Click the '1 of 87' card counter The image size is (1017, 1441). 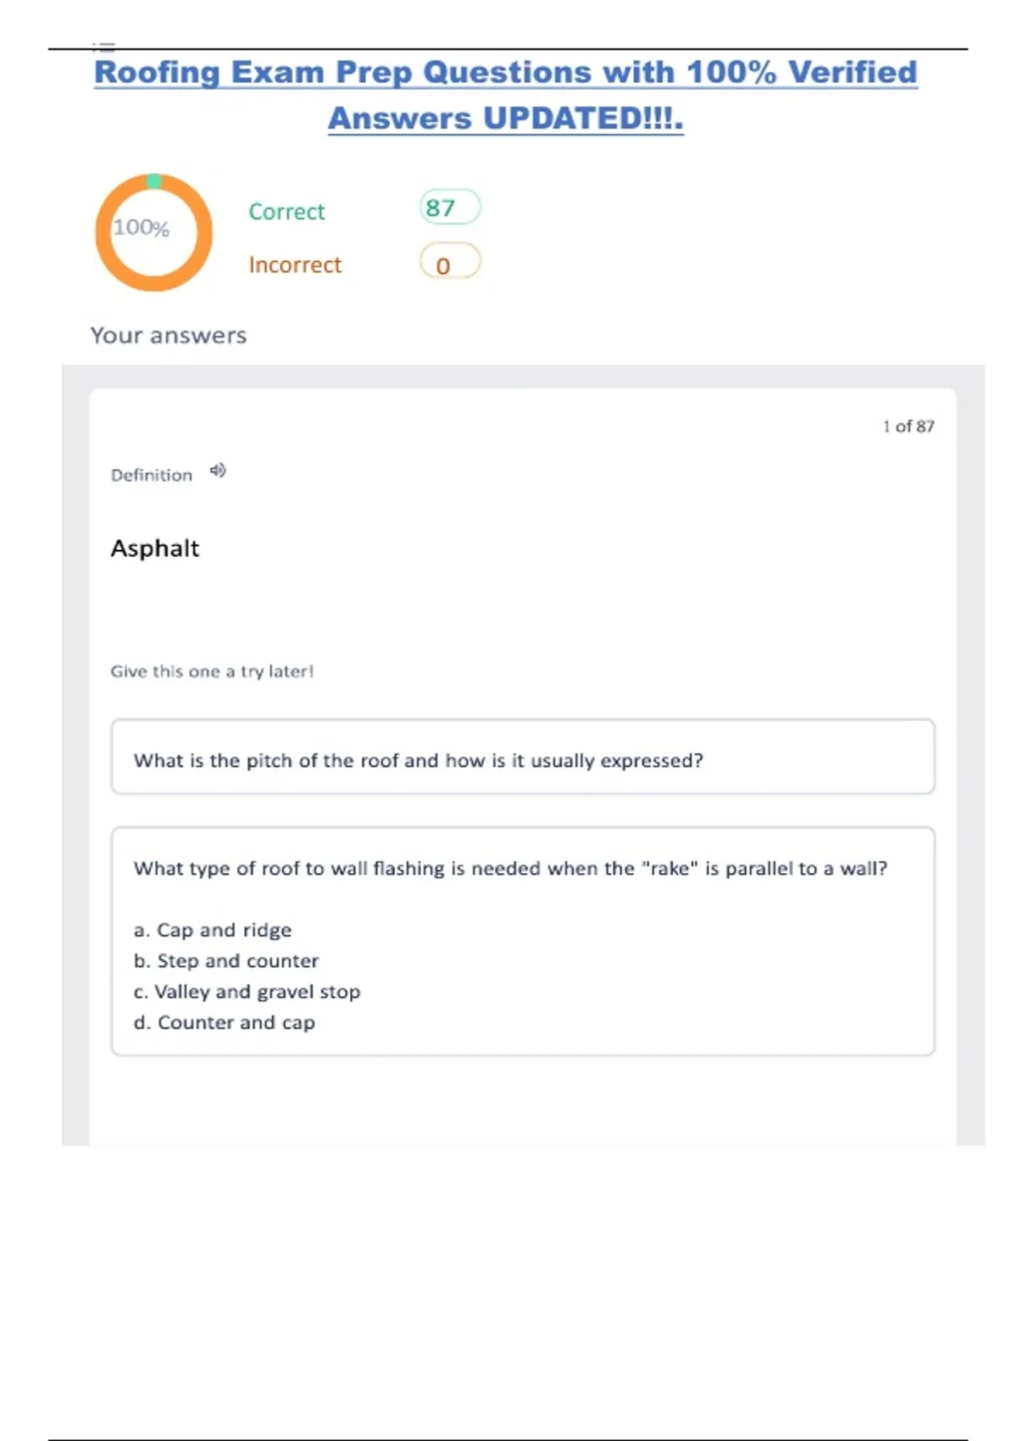click(x=908, y=426)
